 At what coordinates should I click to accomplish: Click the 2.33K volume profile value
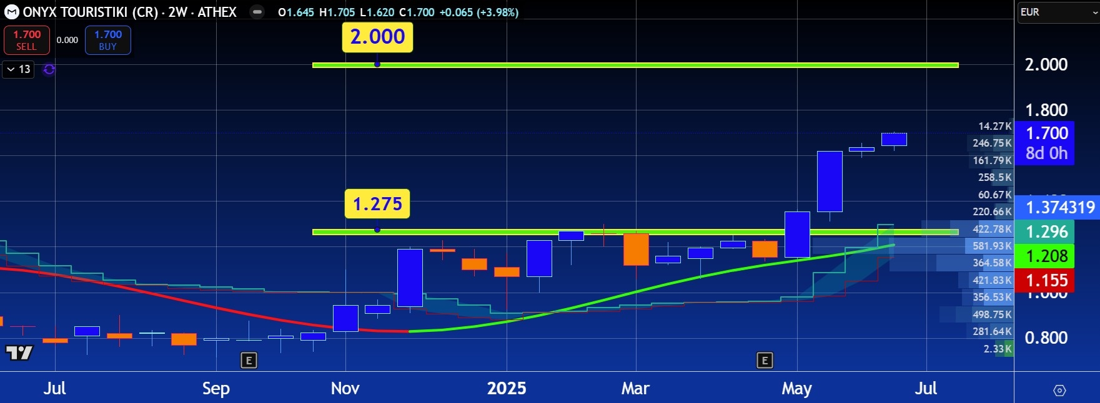point(997,349)
